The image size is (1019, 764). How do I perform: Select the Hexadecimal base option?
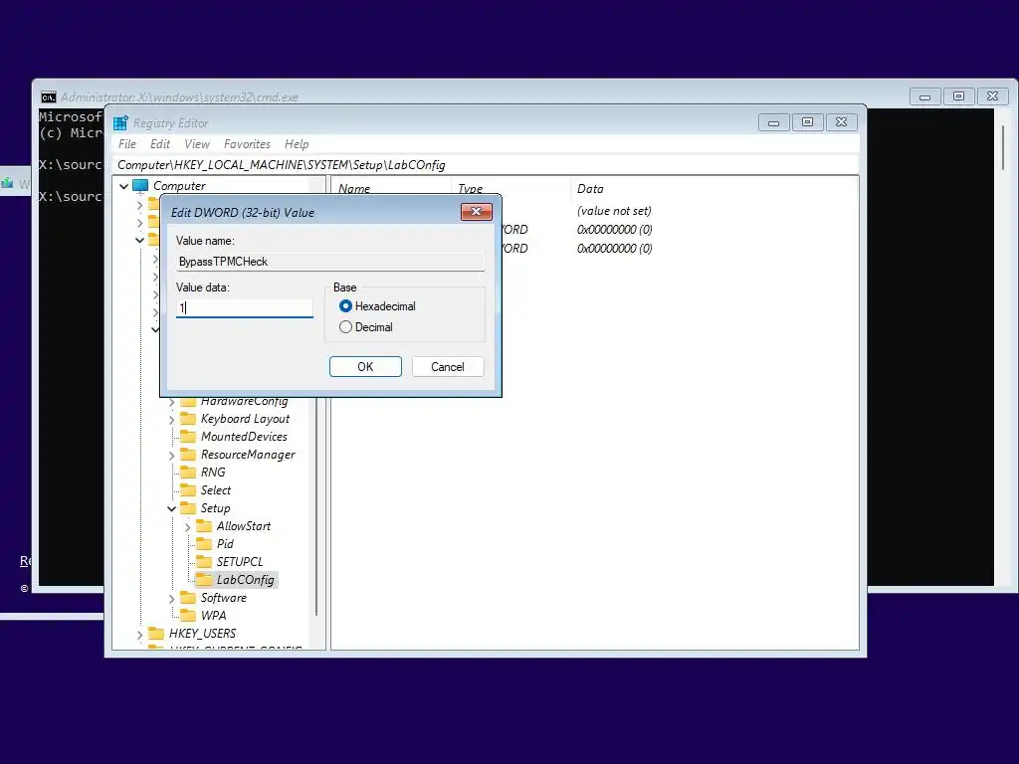click(x=345, y=306)
